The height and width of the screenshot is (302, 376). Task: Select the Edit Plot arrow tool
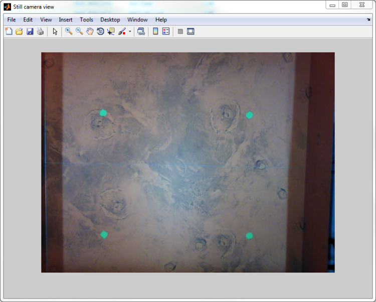[x=55, y=32]
